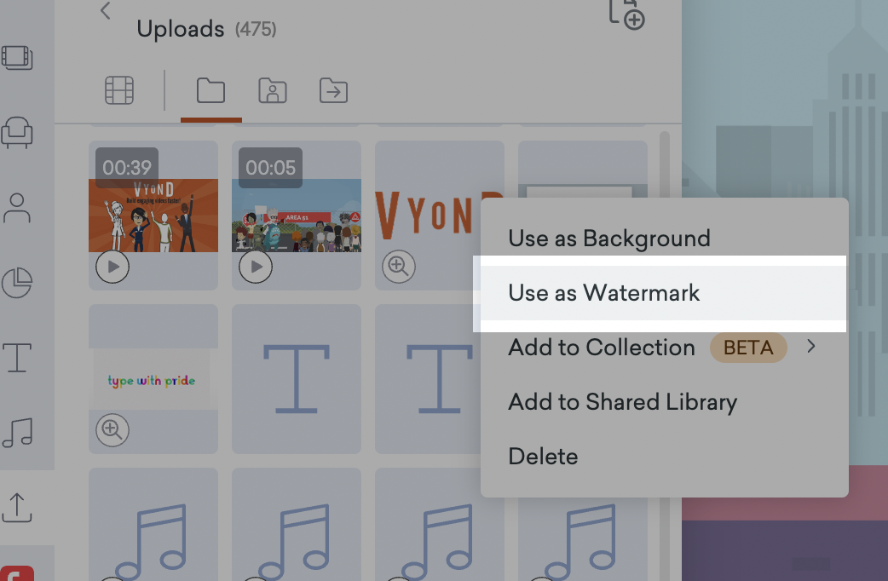Click the add file upload icon
This screenshot has height=581, width=888.
pos(626,14)
